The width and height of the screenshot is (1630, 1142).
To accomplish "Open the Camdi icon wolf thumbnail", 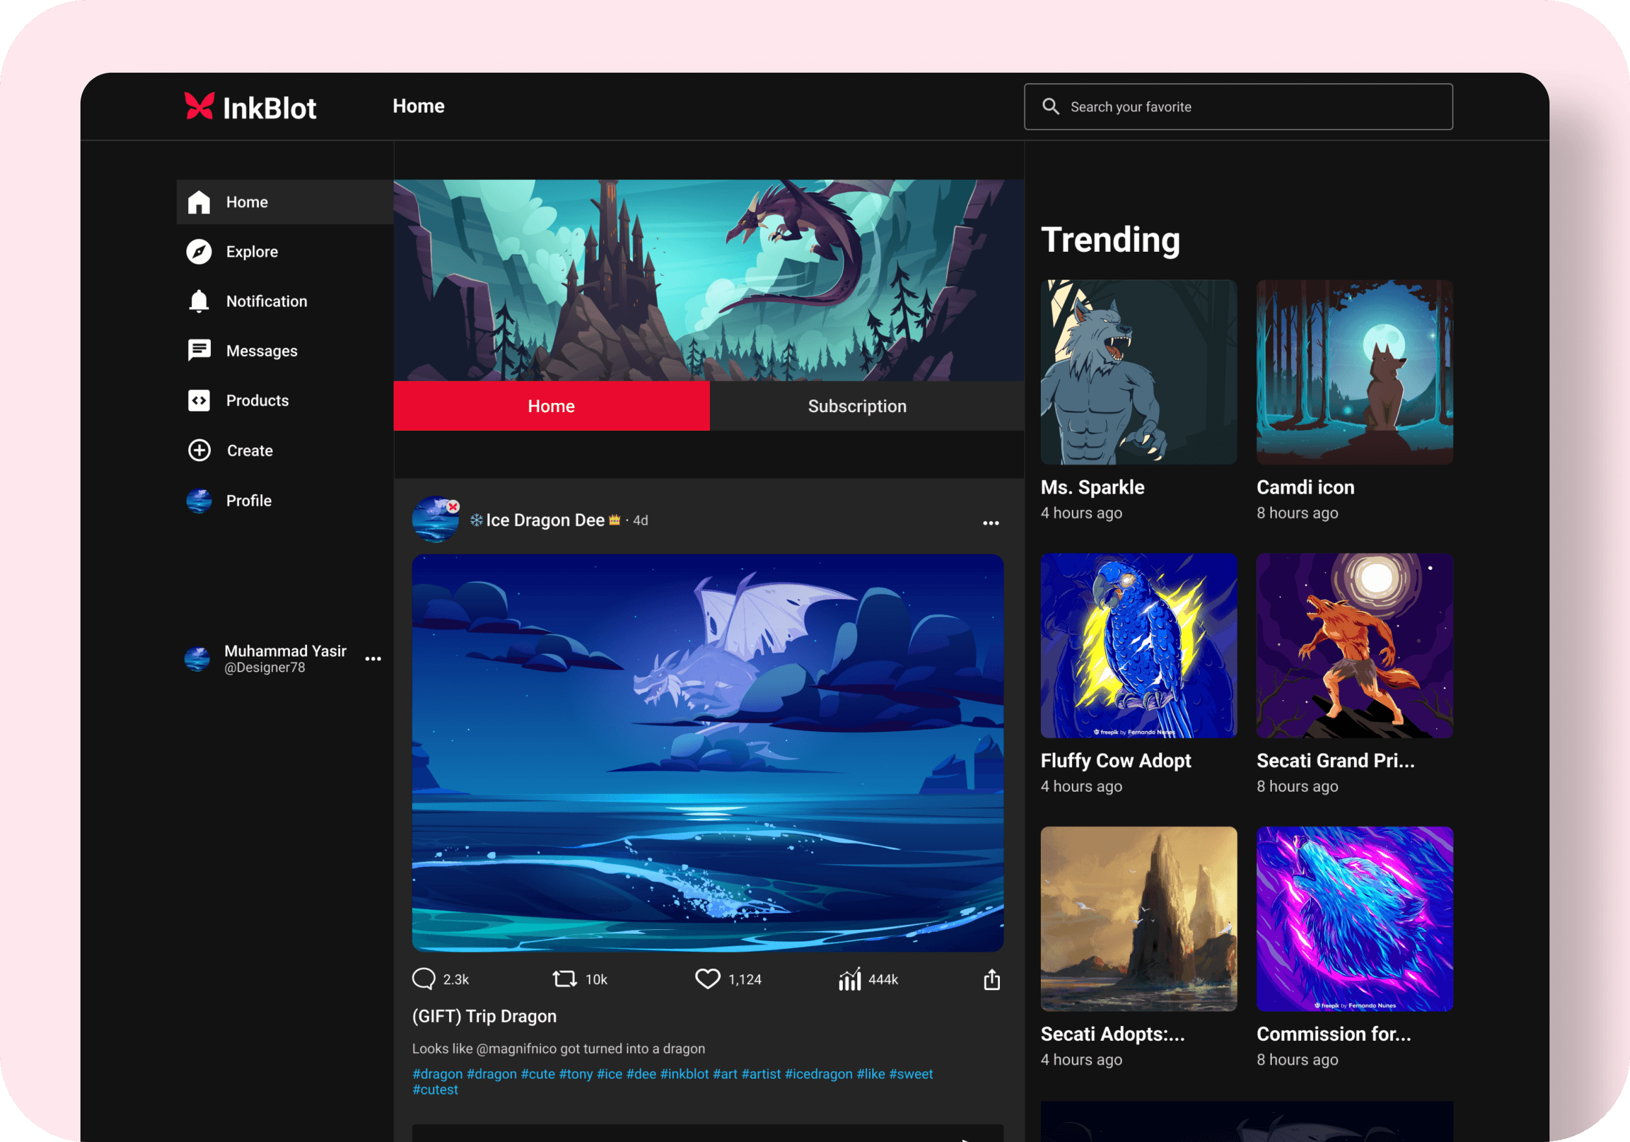I will (1354, 372).
